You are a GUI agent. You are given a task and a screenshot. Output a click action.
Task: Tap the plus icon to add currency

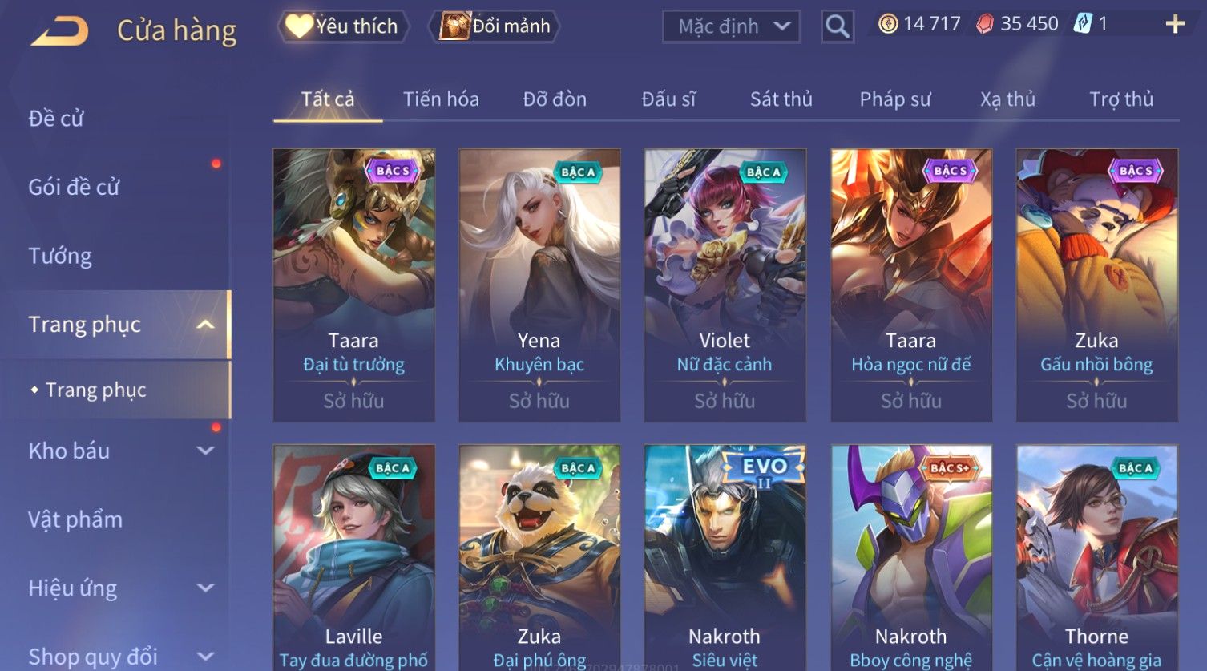pos(1175,25)
